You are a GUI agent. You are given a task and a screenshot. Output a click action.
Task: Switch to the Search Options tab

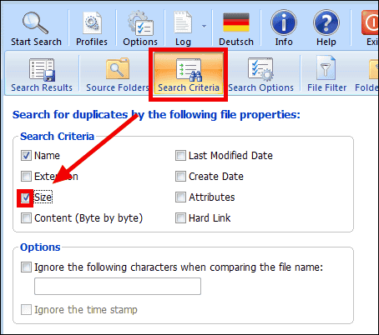tap(261, 74)
